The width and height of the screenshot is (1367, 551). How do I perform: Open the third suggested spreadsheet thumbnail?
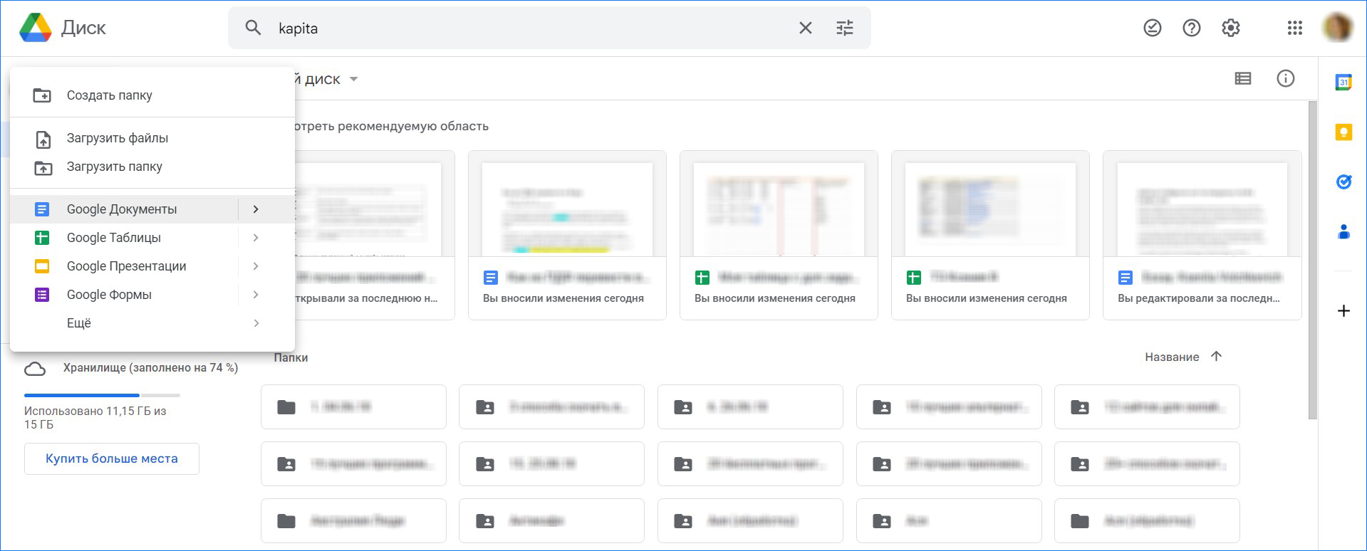click(x=779, y=209)
